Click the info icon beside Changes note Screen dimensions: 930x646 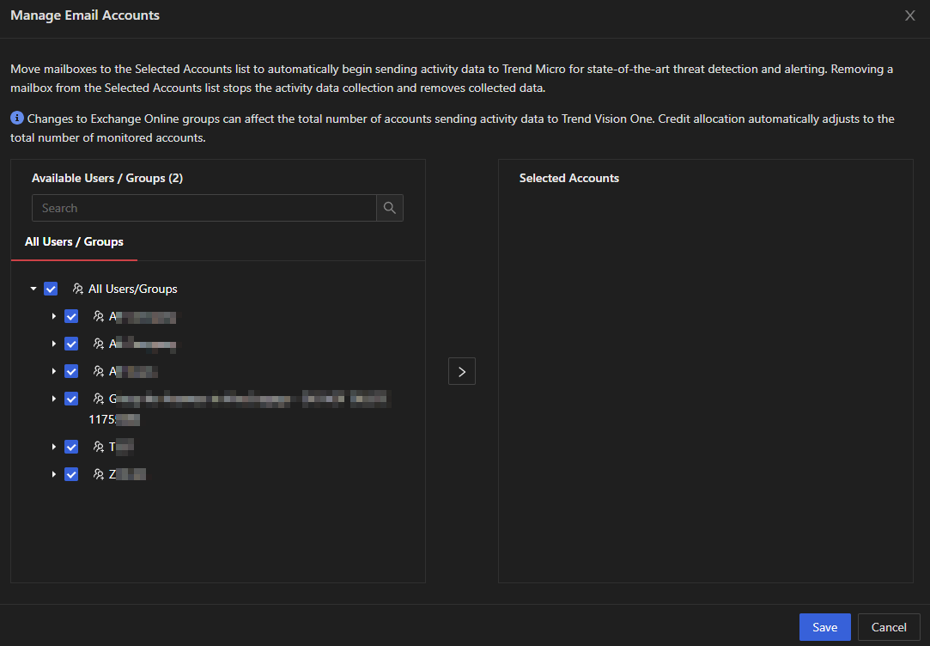pos(17,119)
